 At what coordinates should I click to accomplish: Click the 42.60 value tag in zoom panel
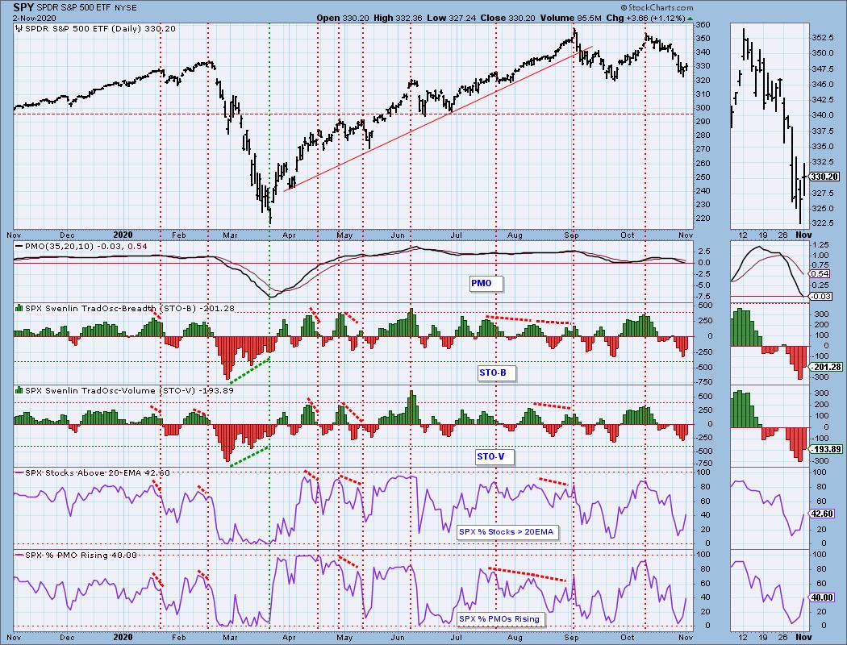(822, 514)
